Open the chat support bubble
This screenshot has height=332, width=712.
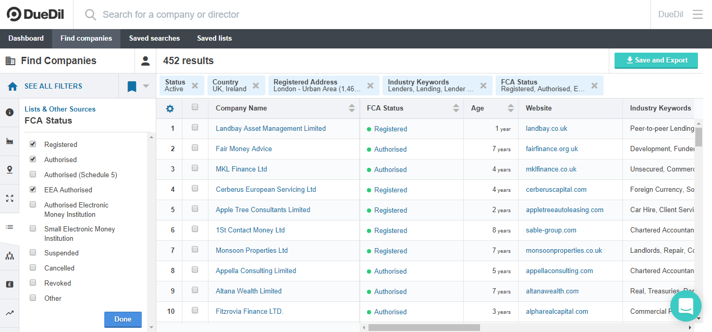click(686, 306)
